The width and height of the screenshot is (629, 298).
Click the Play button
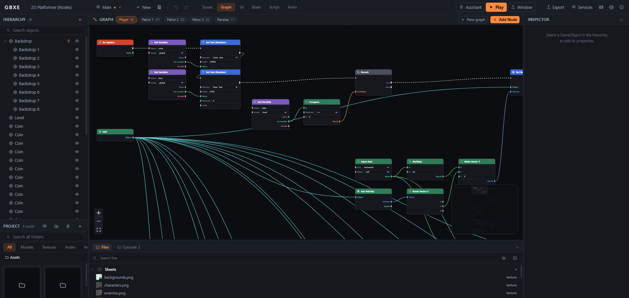[496, 7]
